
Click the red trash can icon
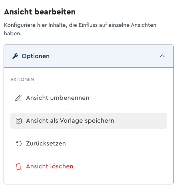coord(19,166)
